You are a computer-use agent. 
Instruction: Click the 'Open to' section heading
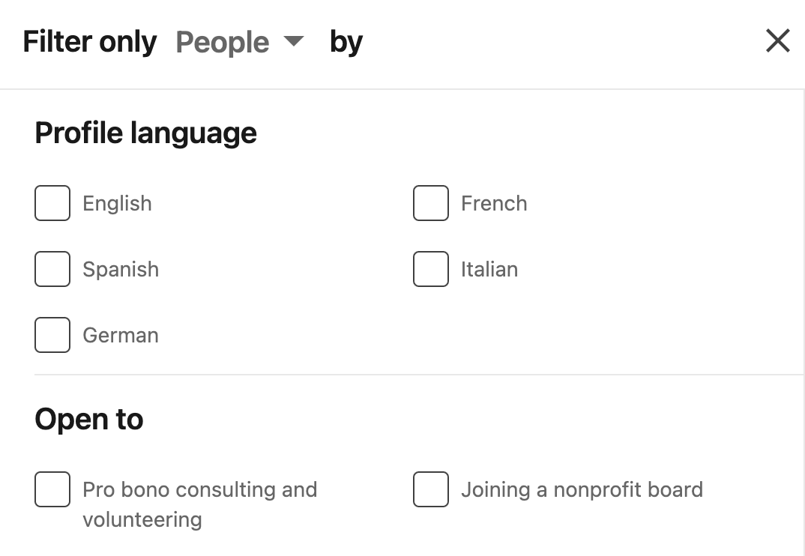point(88,420)
